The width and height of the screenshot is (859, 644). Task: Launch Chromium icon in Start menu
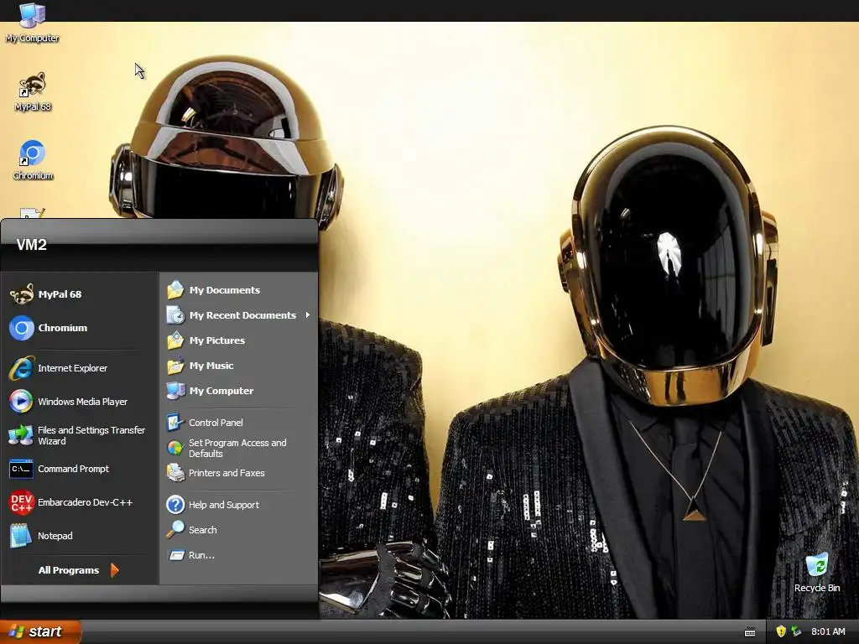(22, 328)
